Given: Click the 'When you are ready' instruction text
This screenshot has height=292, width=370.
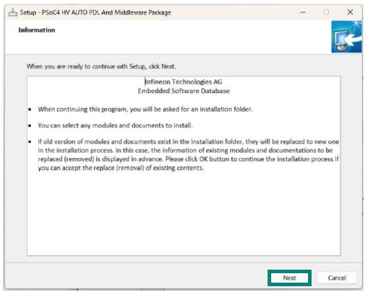Looking at the screenshot, I should pyautogui.click(x=101, y=66).
